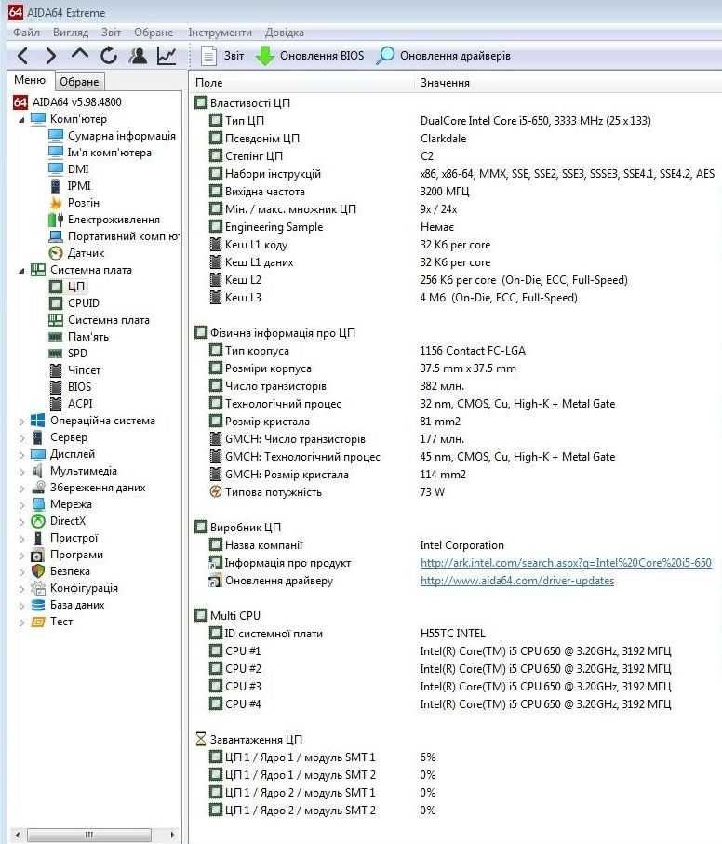Click the Оновлення BIOS button
This screenshot has height=844, width=722.
309,56
